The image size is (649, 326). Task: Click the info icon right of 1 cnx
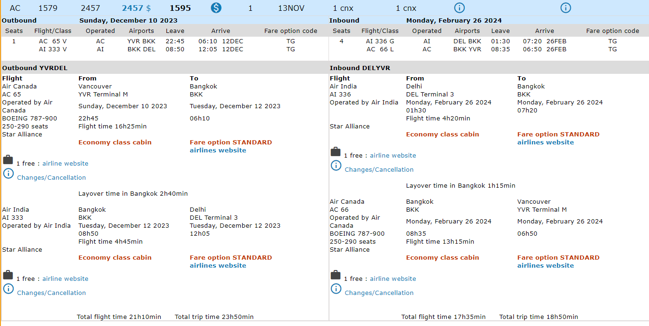pyautogui.click(x=459, y=8)
